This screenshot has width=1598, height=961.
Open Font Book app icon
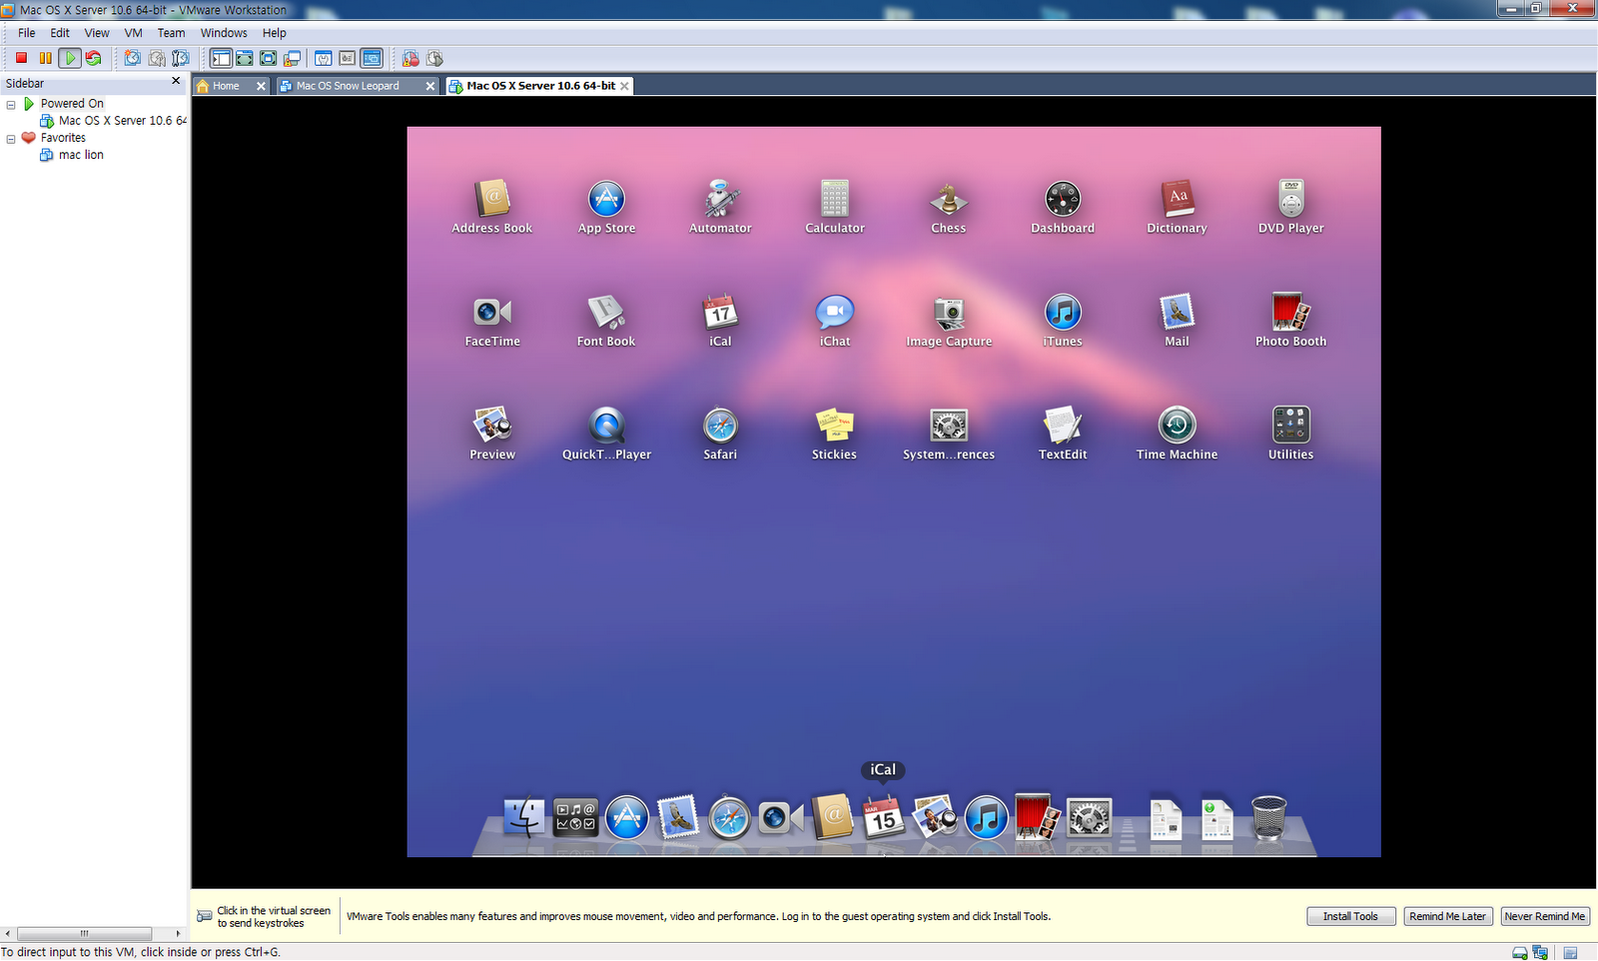pyautogui.click(x=606, y=319)
